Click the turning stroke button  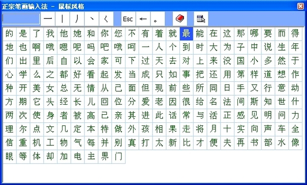click(x=106, y=19)
